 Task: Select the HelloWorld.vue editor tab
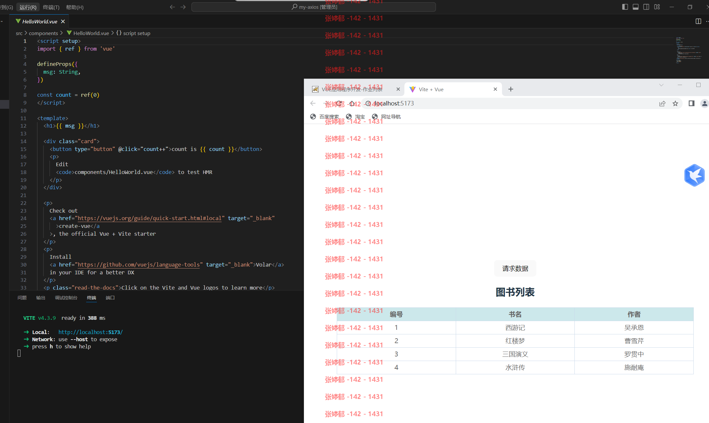tap(39, 21)
